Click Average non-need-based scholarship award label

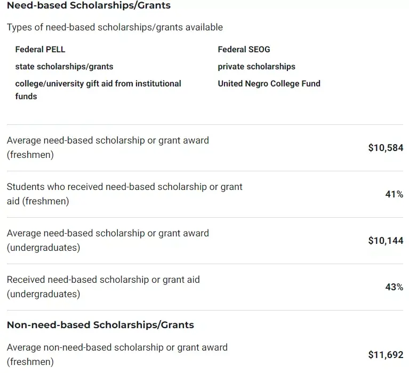(117, 354)
